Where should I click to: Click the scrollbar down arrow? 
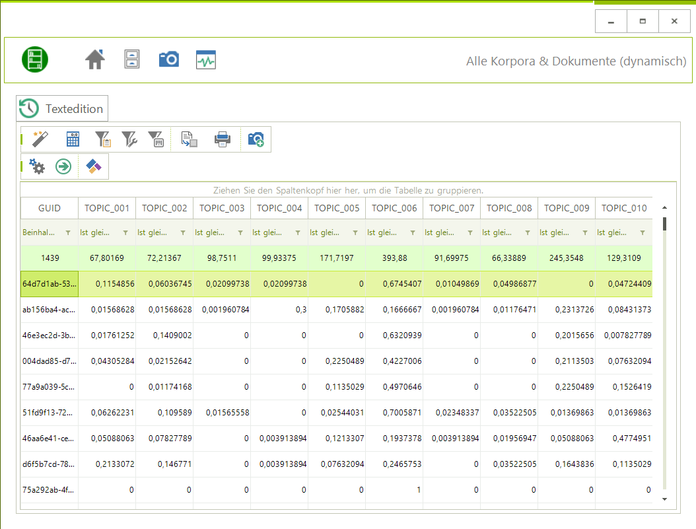pyautogui.click(x=664, y=499)
